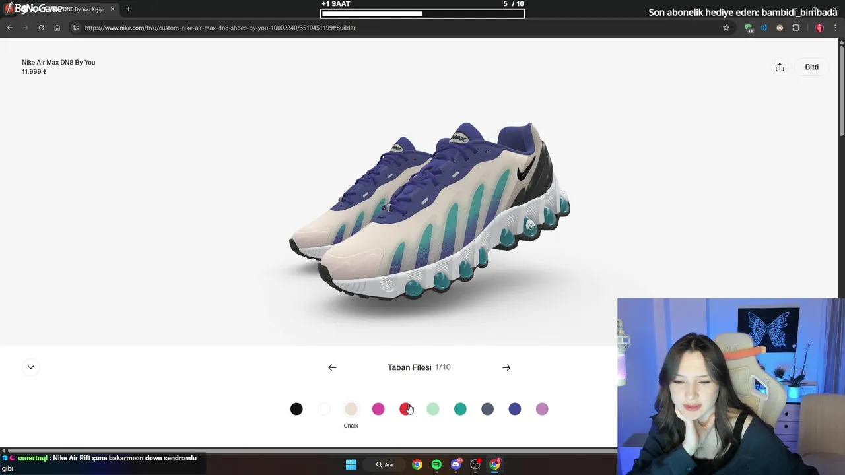Open the blue sound-wave extension icon
The image size is (845, 475).
point(764,28)
